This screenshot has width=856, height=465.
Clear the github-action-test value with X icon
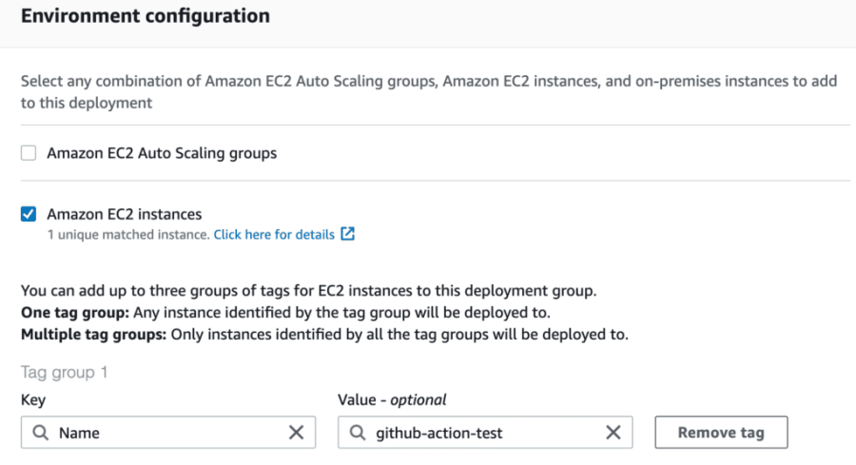click(x=613, y=433)
